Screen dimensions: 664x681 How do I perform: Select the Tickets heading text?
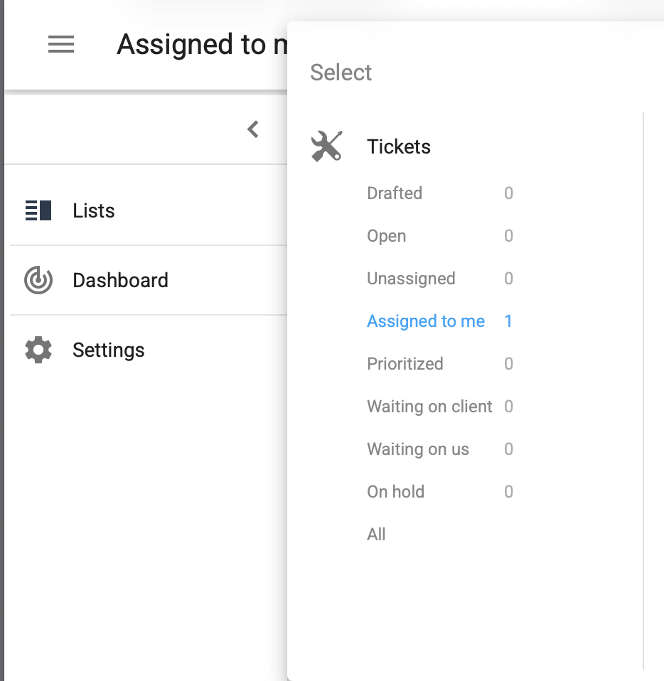[399, 146]
